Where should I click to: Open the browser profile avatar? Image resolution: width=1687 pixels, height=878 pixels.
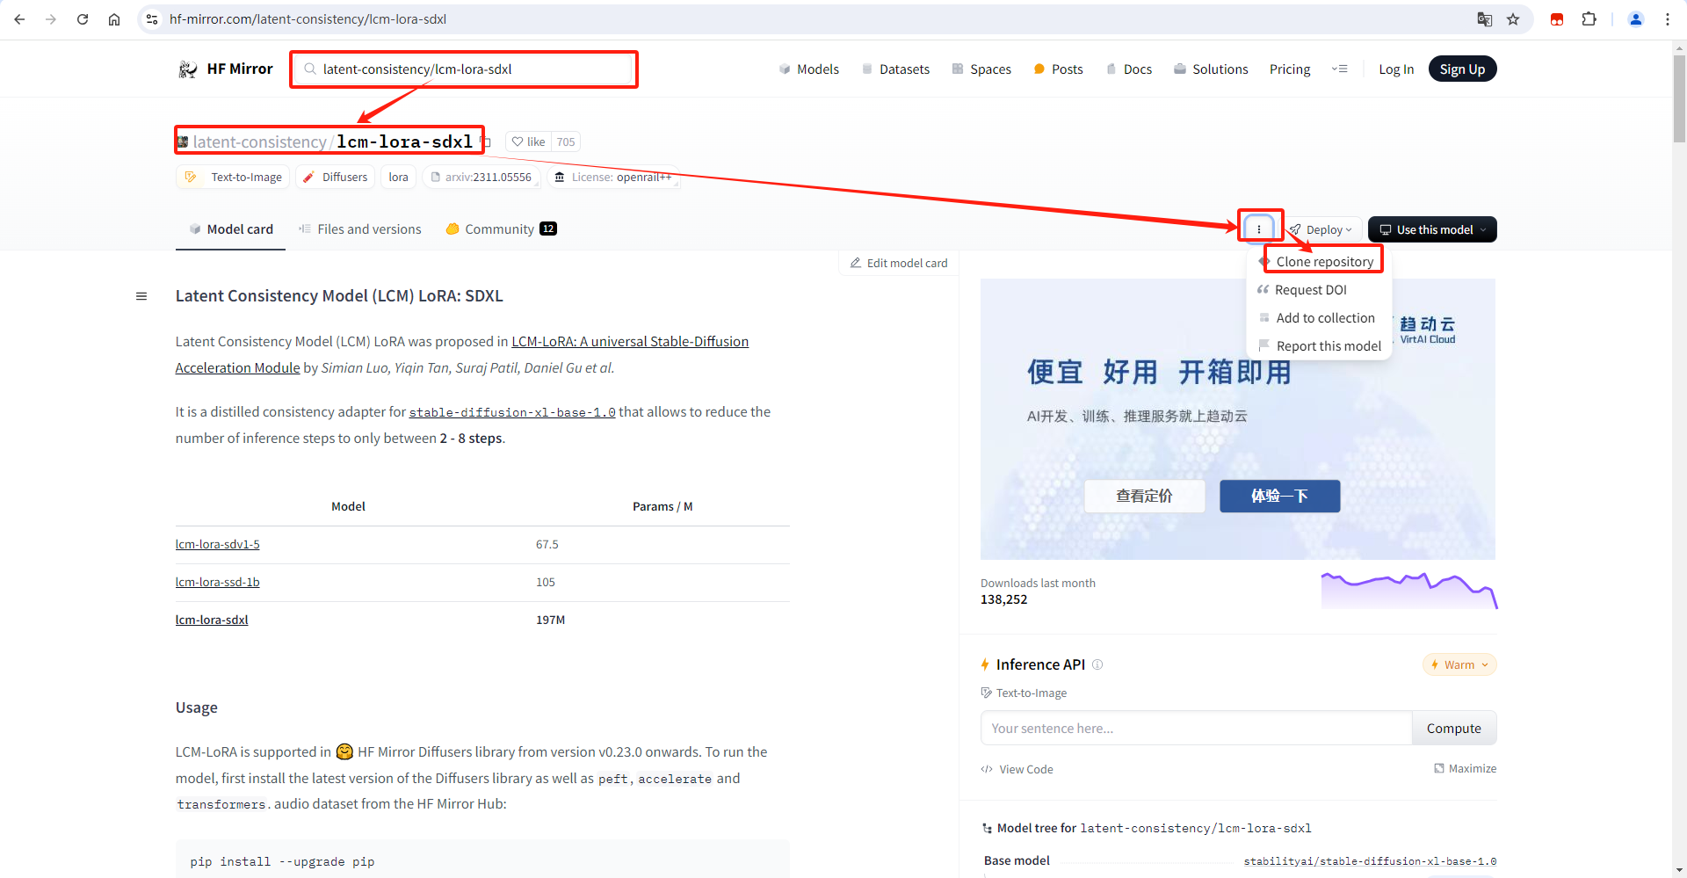(1636, 19)
